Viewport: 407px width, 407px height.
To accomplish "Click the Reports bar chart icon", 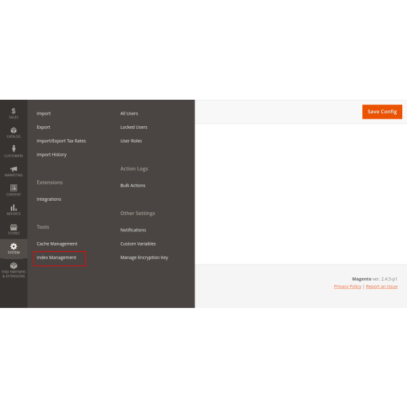I will (x=14, y=208).
